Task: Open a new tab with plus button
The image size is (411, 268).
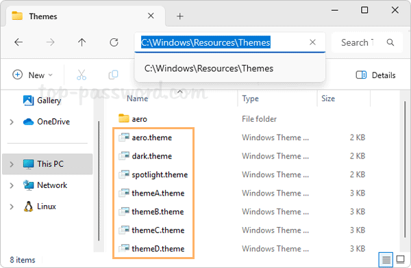Action: coord(179,16)
